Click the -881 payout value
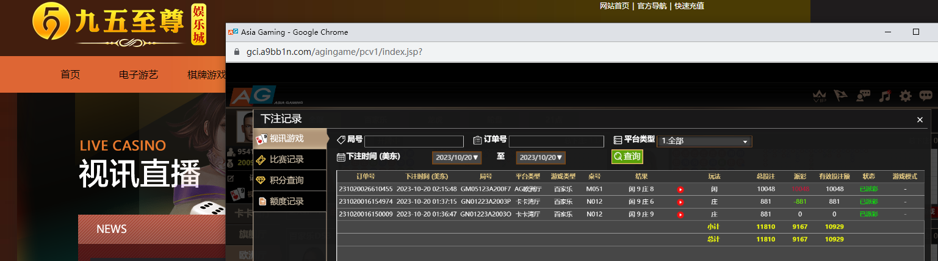 tap(800, 202)
